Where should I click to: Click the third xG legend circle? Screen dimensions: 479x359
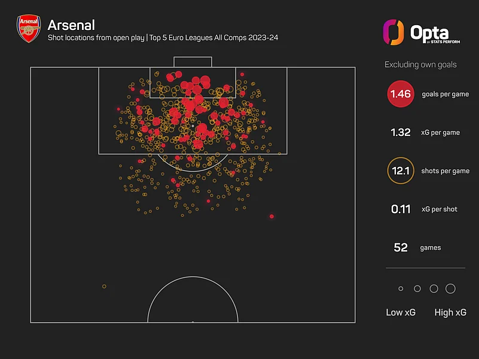[x=434, y=288]
